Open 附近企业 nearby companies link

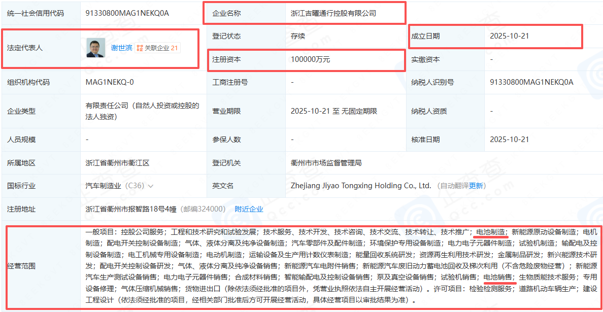click(x=249, y=209)
